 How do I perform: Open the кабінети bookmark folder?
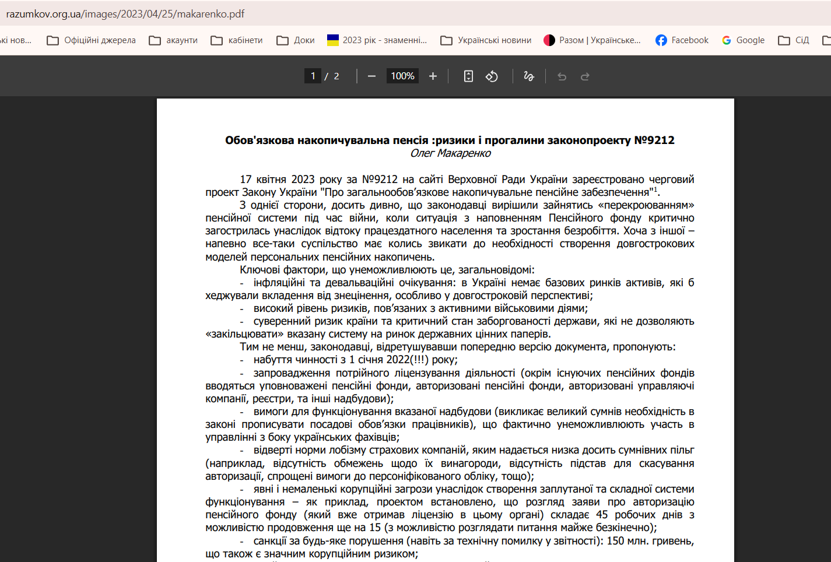click(x=237, y=40)
